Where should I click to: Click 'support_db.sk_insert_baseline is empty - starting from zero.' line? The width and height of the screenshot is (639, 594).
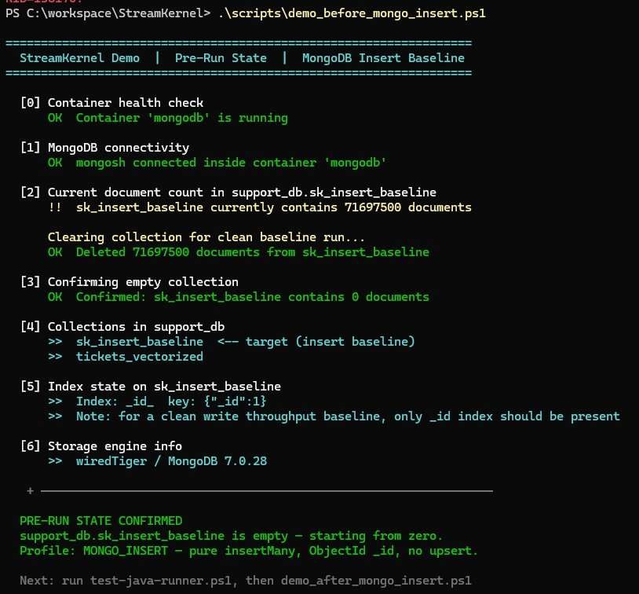point(231,536)
